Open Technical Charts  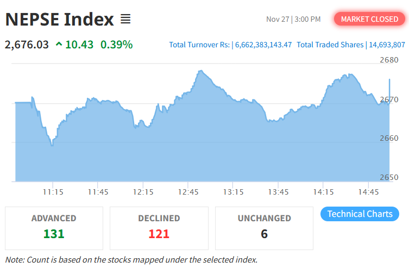360,214
